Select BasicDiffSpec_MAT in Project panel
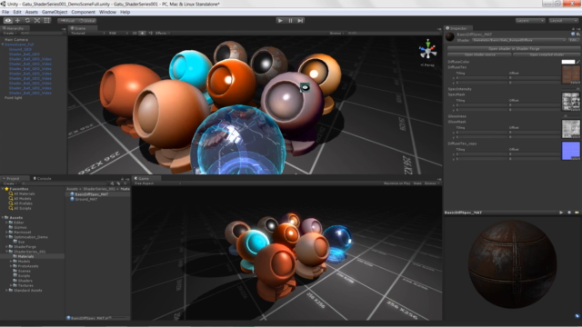 [98, 194]
